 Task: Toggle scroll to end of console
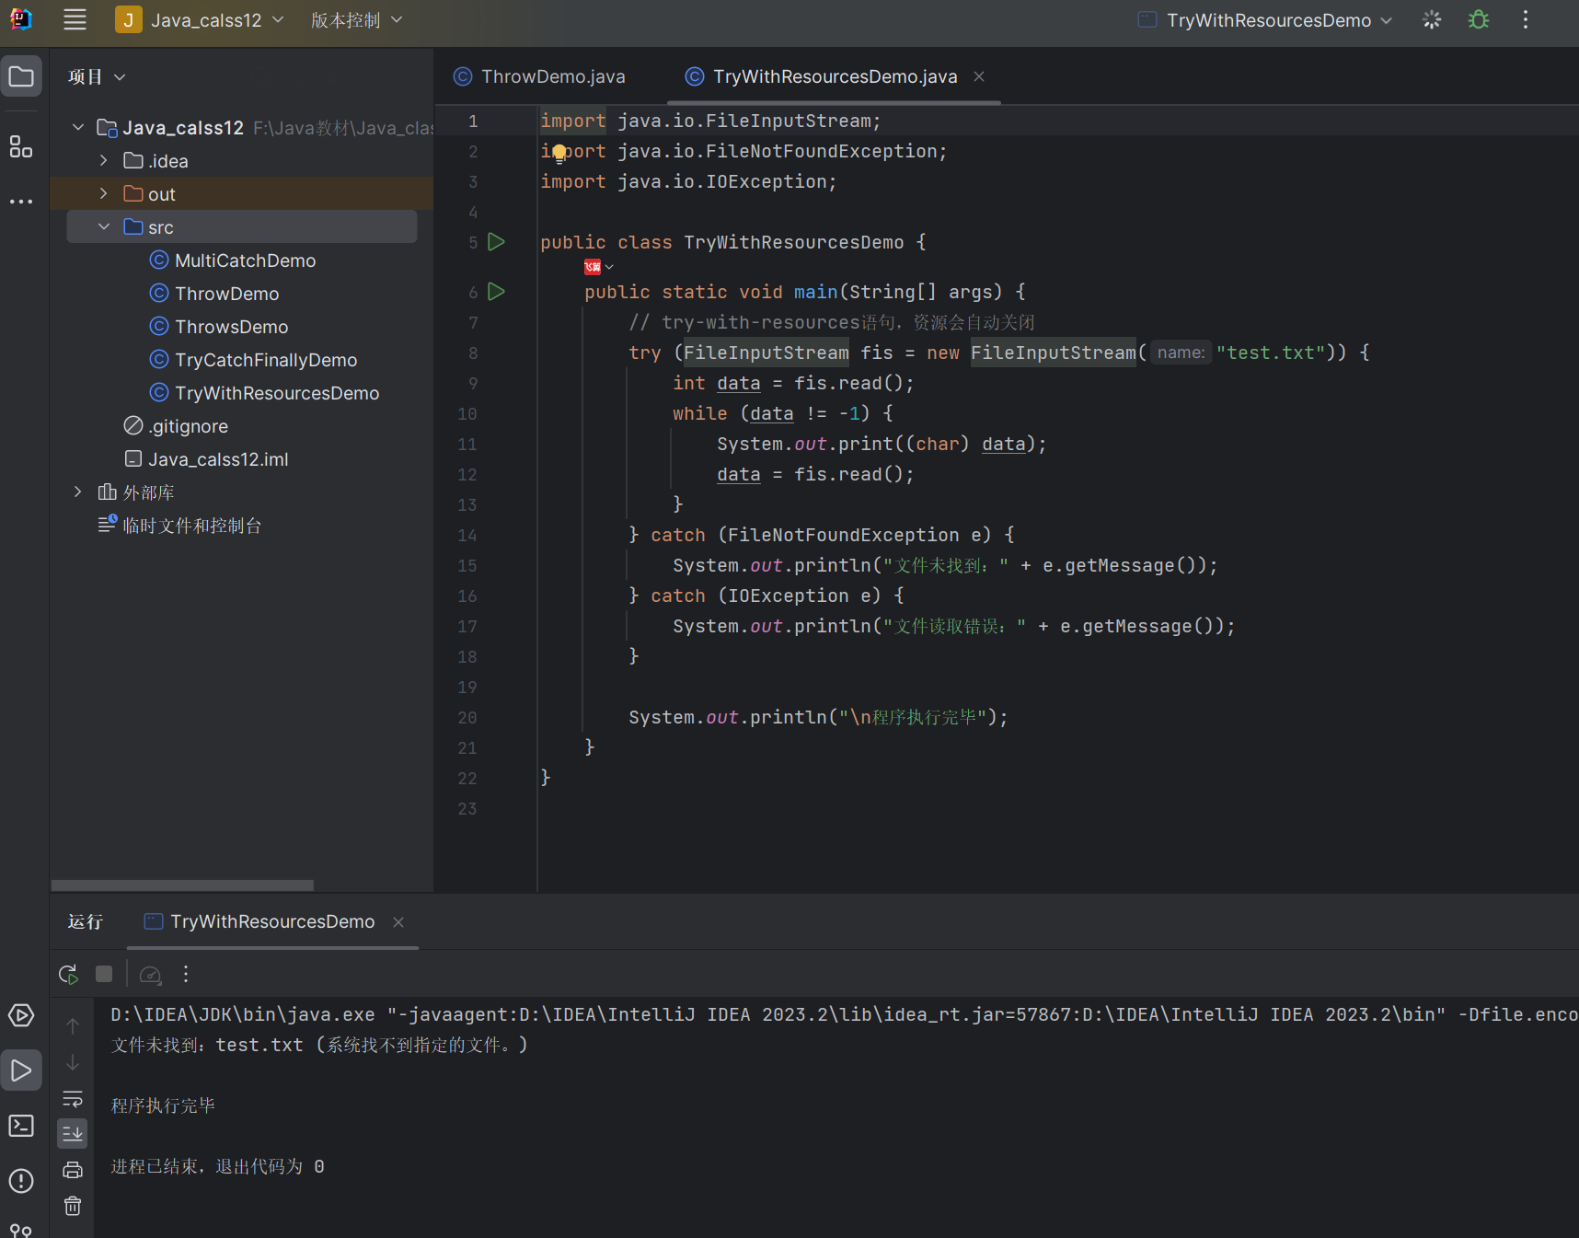73,1134
